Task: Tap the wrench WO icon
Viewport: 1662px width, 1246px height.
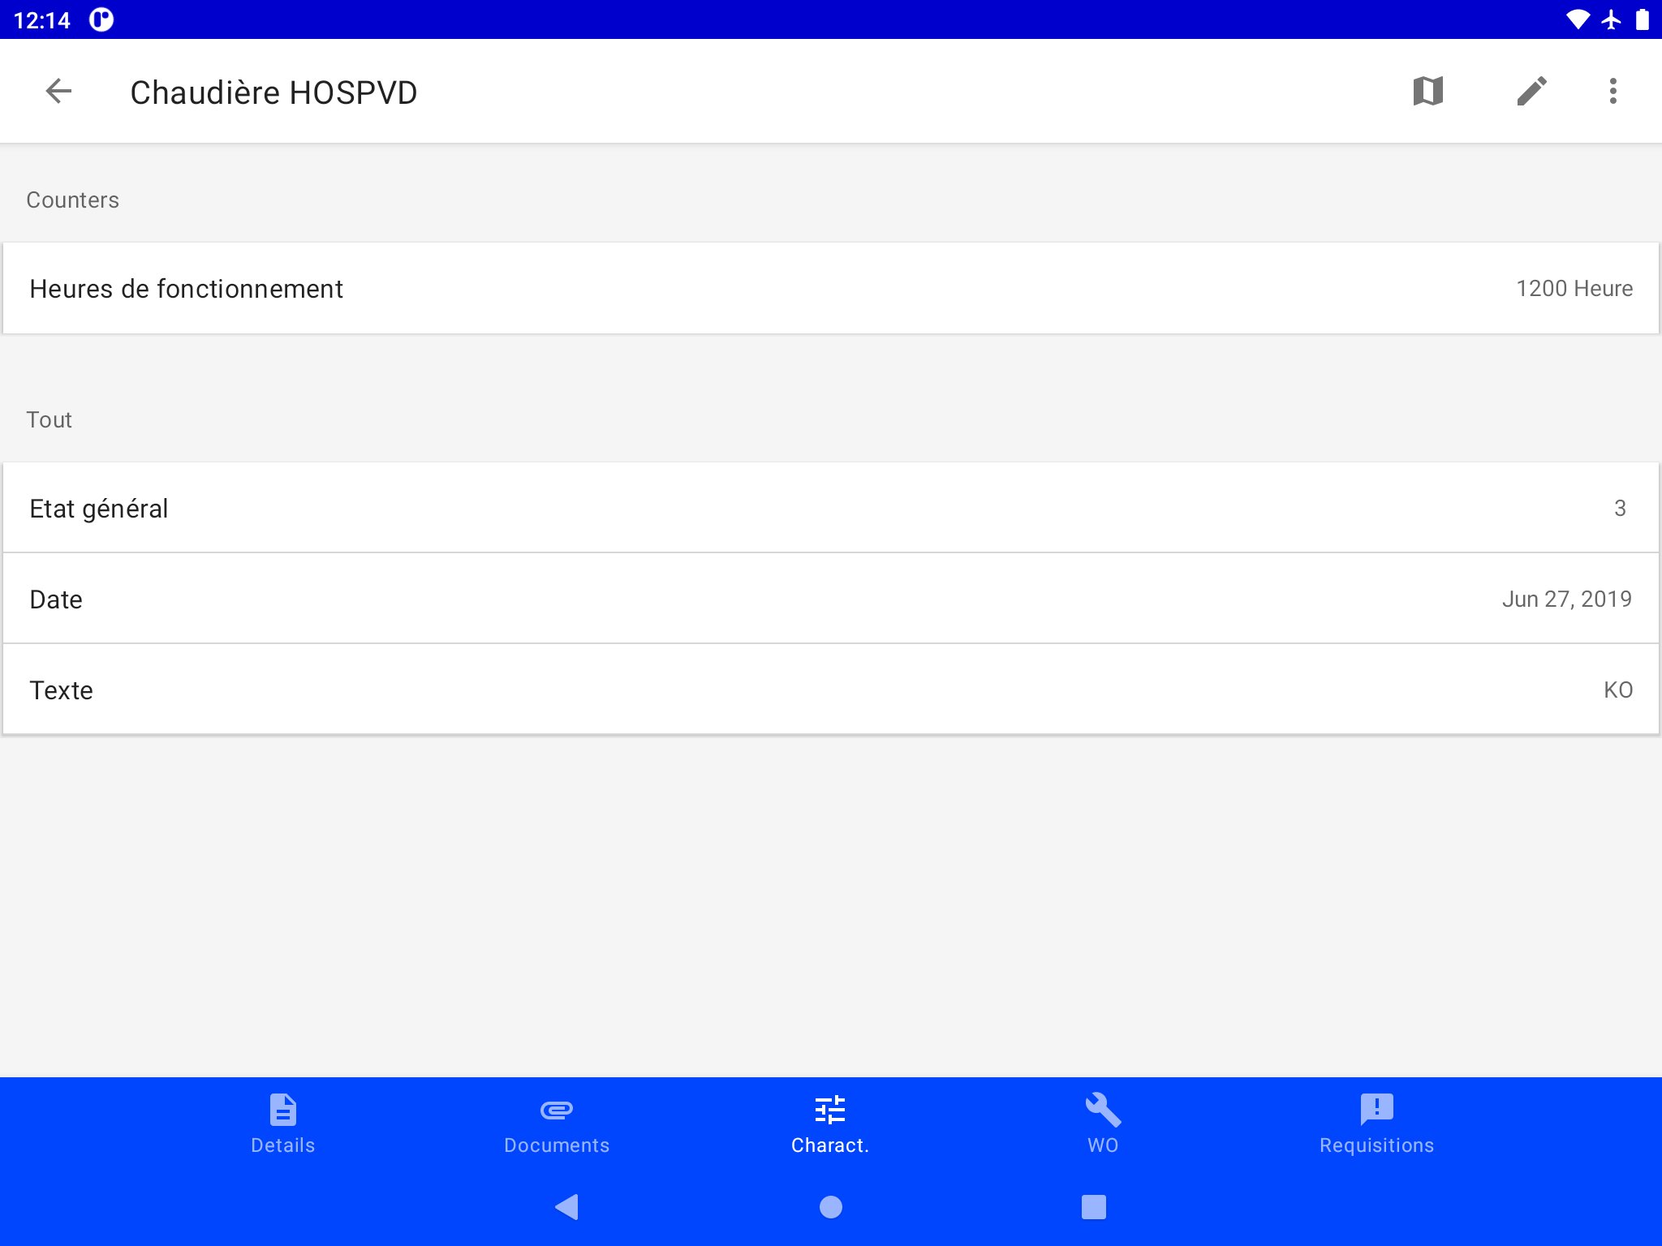Action: click(x=1103, y=1109)
